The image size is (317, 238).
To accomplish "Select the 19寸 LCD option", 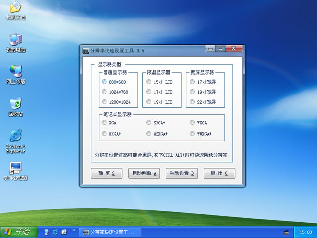I will [159, 102].
